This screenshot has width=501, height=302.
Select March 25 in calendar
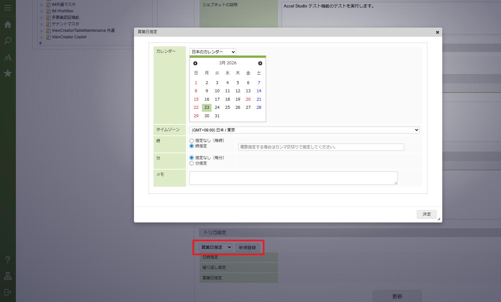[227, 107]
